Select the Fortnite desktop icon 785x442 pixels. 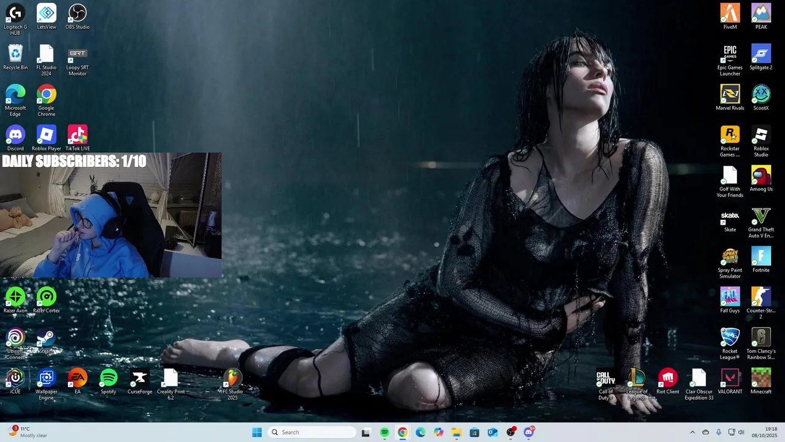point(761,260)
